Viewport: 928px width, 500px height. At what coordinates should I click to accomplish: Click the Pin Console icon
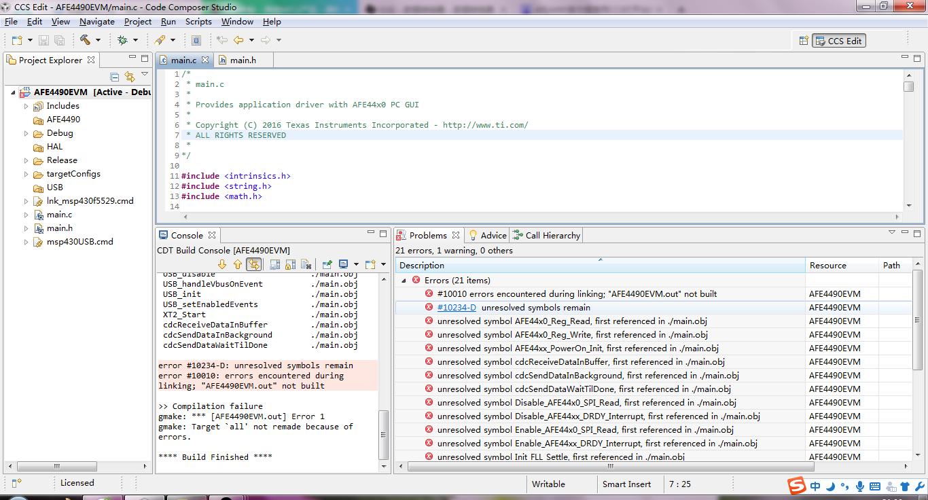click(x=327, y=264)
